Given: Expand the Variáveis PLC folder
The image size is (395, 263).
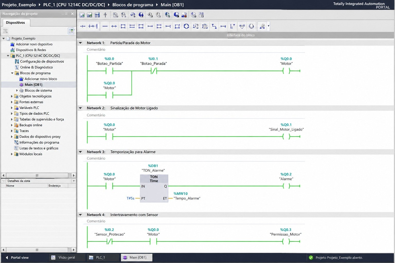Looking at the screenshot, I should point(12,108).
